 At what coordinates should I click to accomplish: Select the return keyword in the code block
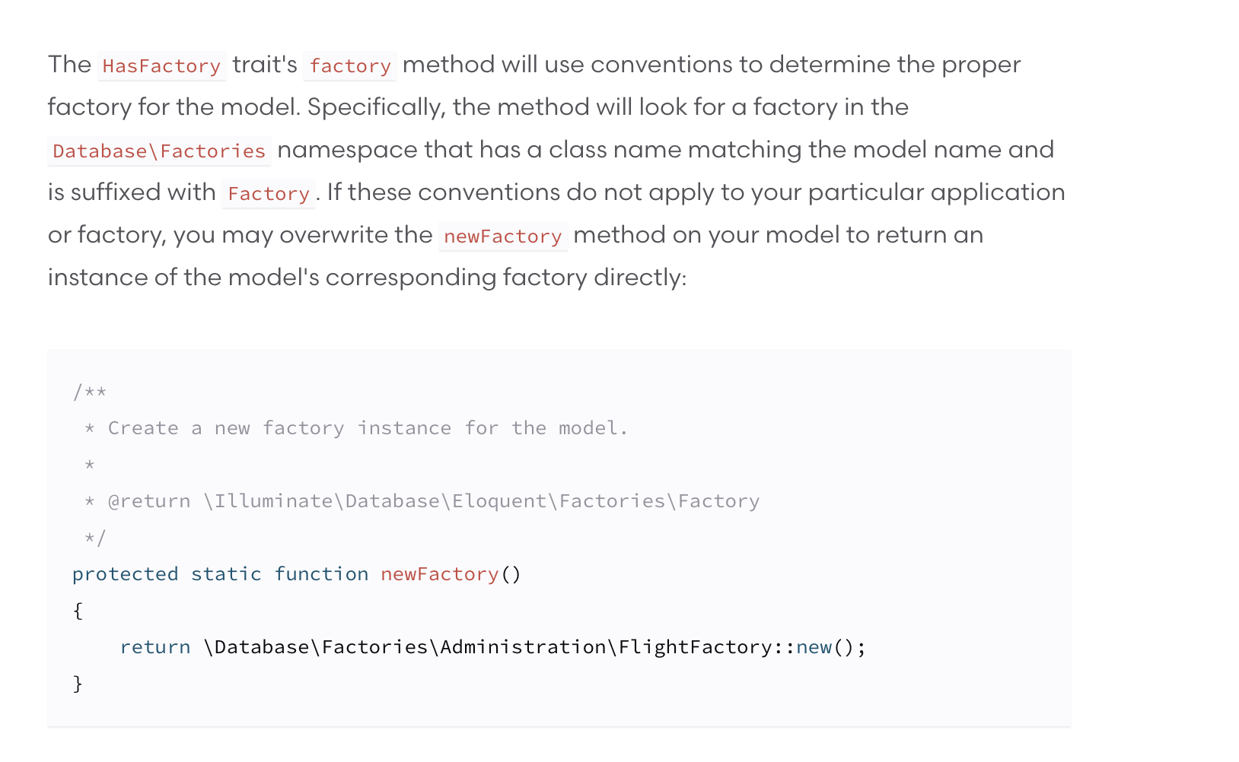pyautogui.click(x=154, y=646)
